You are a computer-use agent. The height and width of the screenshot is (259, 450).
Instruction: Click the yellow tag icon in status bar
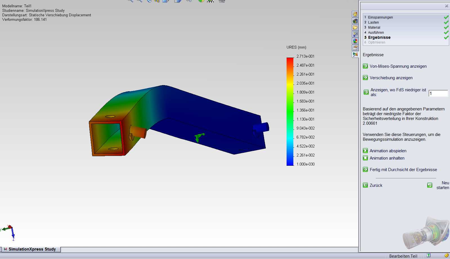447,255
